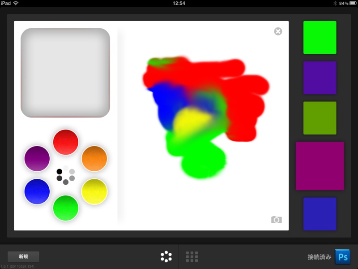Select the yellow paint well
The image size is (358, 269).
[94, 192]
